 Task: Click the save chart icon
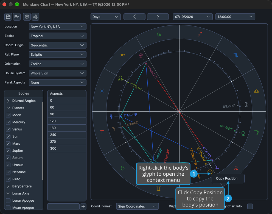click(8, 17)
